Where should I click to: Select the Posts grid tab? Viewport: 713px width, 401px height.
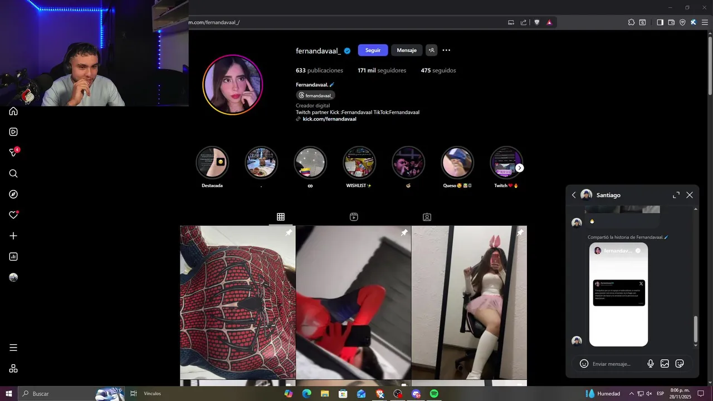point(281,217)
